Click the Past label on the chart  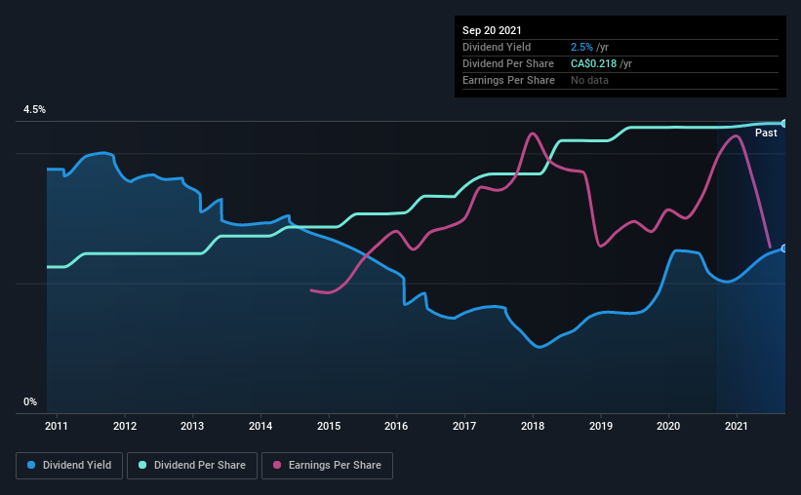pos(766,133)
